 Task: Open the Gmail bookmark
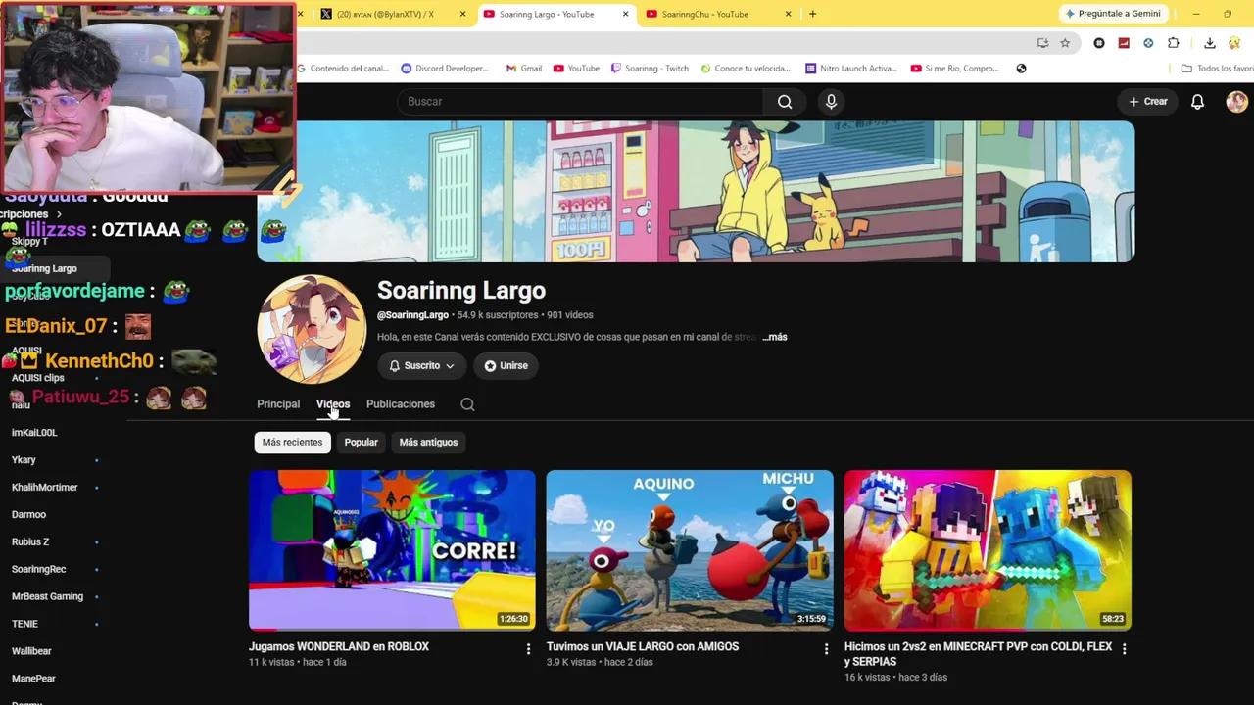click(x=524, y=69)
